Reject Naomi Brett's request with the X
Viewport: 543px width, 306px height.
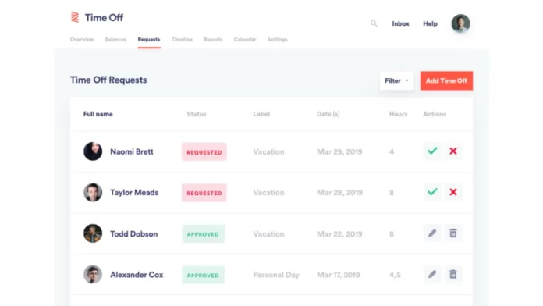[453, 151]
